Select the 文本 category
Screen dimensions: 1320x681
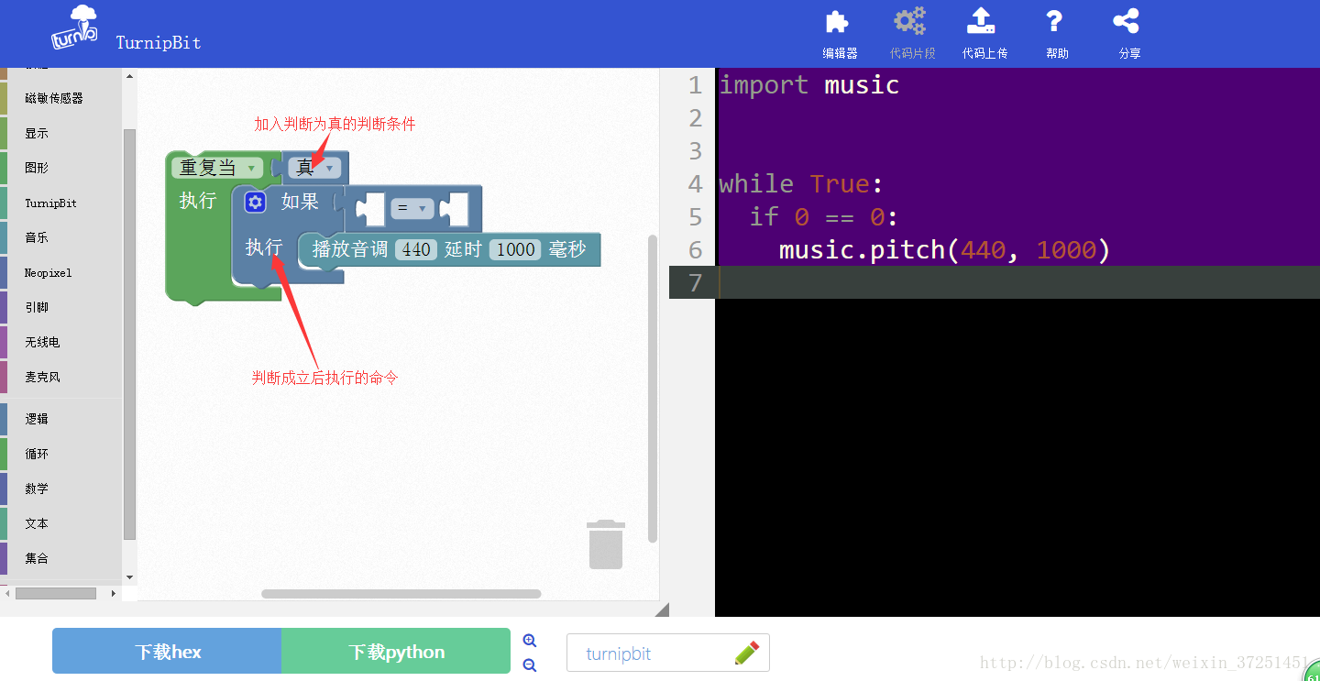tap(60, 523)
